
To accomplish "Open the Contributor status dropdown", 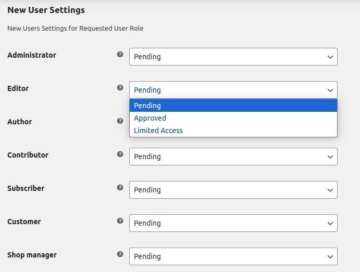I will [x=233, y=157].
